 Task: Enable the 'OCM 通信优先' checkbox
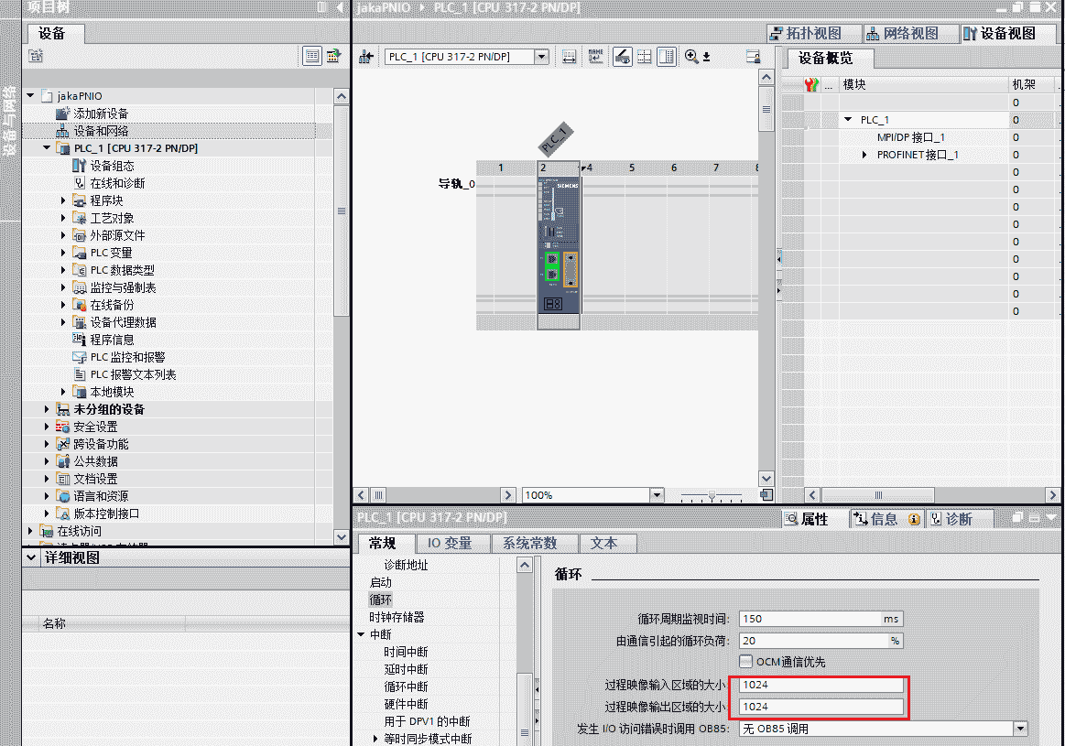(747, 662)
